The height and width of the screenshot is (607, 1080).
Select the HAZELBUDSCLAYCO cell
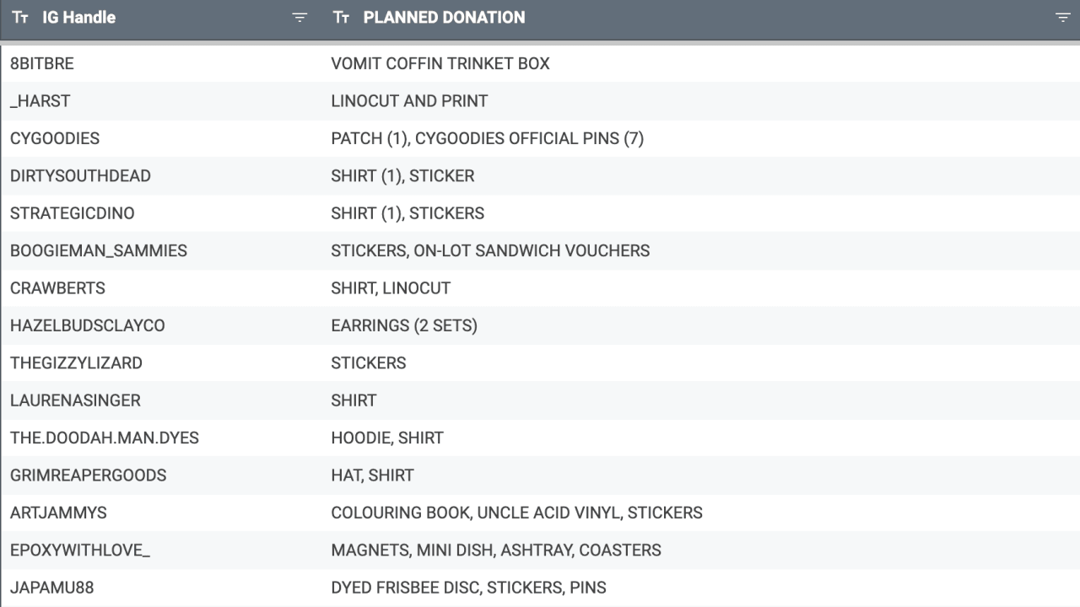(88, 325)
